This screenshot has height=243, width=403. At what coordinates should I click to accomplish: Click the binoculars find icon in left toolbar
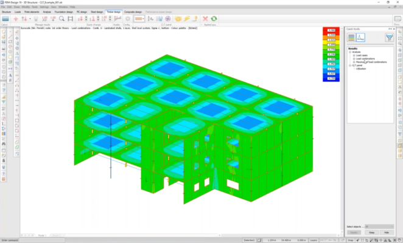click(4, 144)
